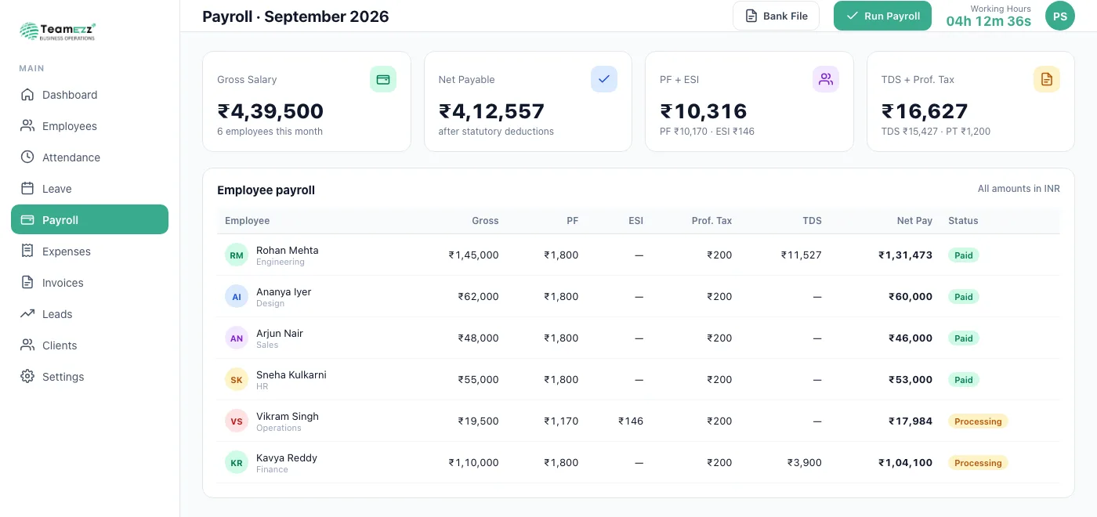1097x517 pixels.
Task: Click Kavya Reddy's KR avatar
Action: (237, 463)
